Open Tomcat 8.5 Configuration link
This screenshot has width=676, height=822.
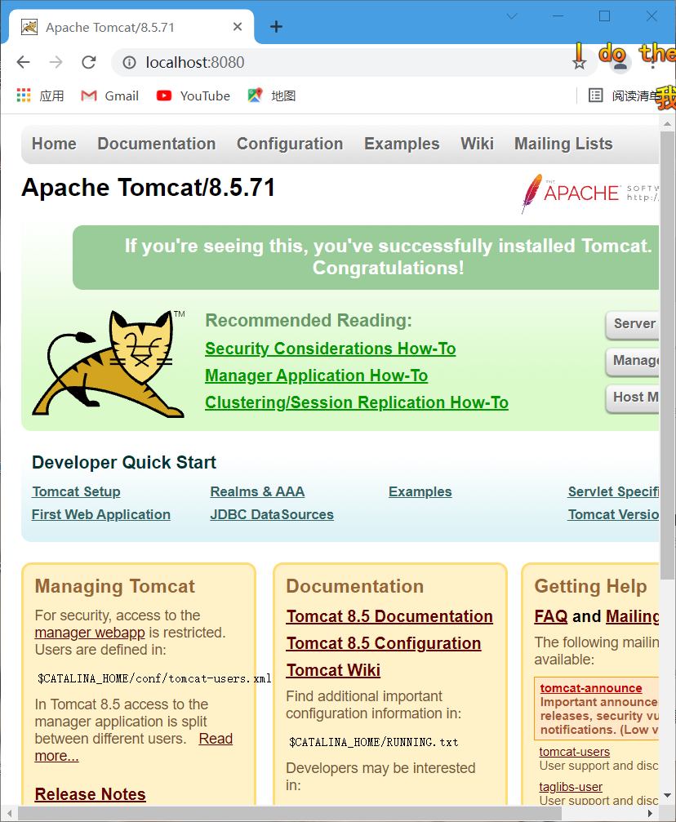point(384,643)
